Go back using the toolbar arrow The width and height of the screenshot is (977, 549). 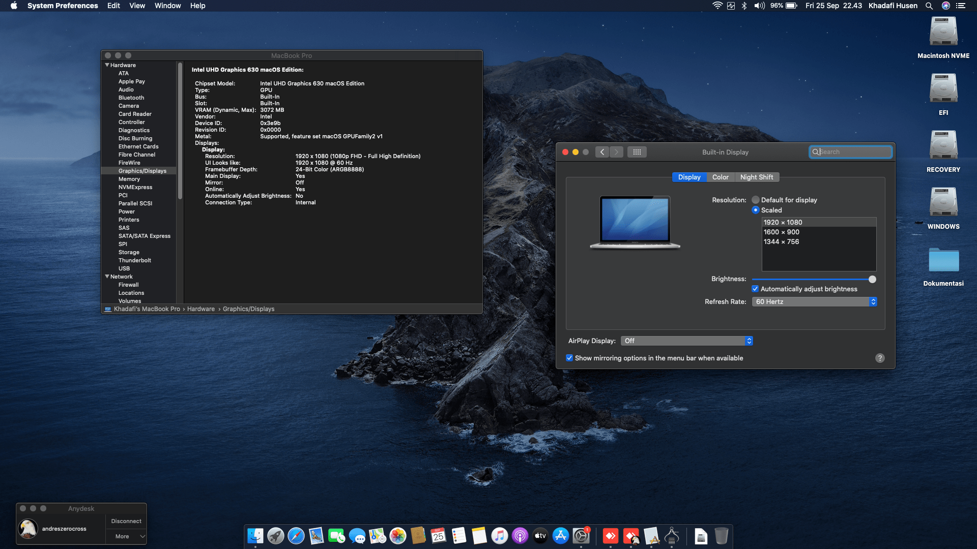coord(602,152)
